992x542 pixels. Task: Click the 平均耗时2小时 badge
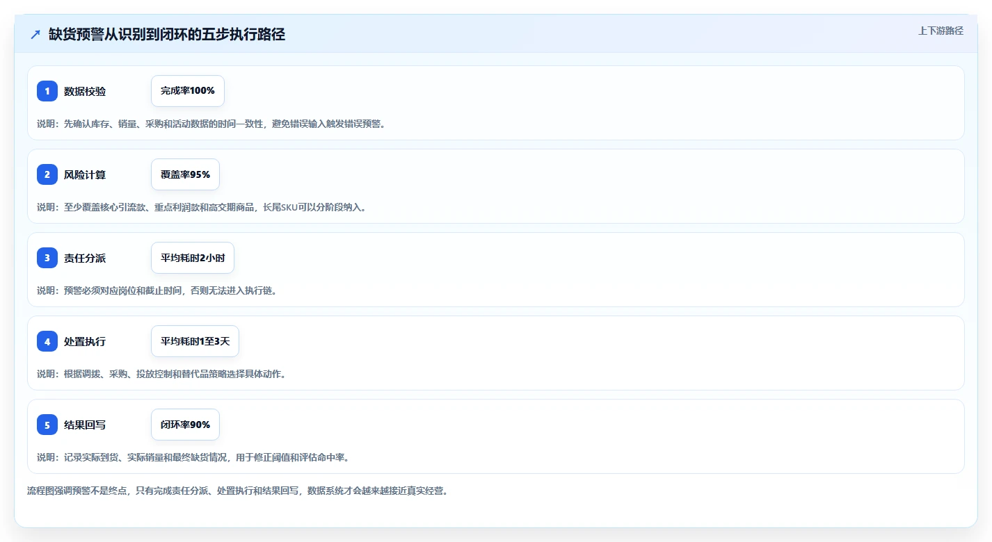[x=193, y=258]
